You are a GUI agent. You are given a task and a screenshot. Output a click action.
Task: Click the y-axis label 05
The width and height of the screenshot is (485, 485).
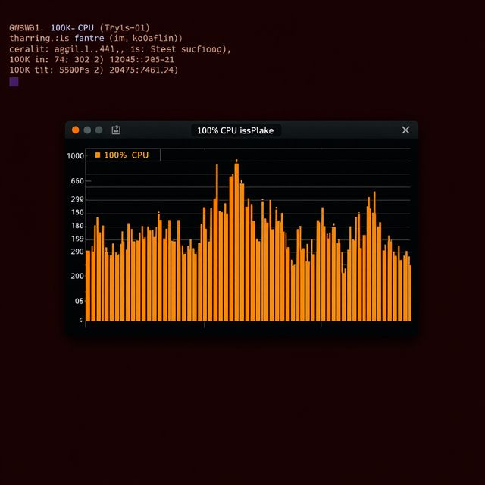coord(79,301)
